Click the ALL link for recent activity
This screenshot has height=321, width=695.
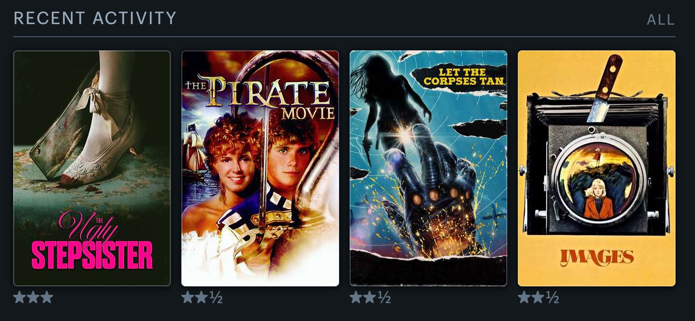(x=661, y=20)
